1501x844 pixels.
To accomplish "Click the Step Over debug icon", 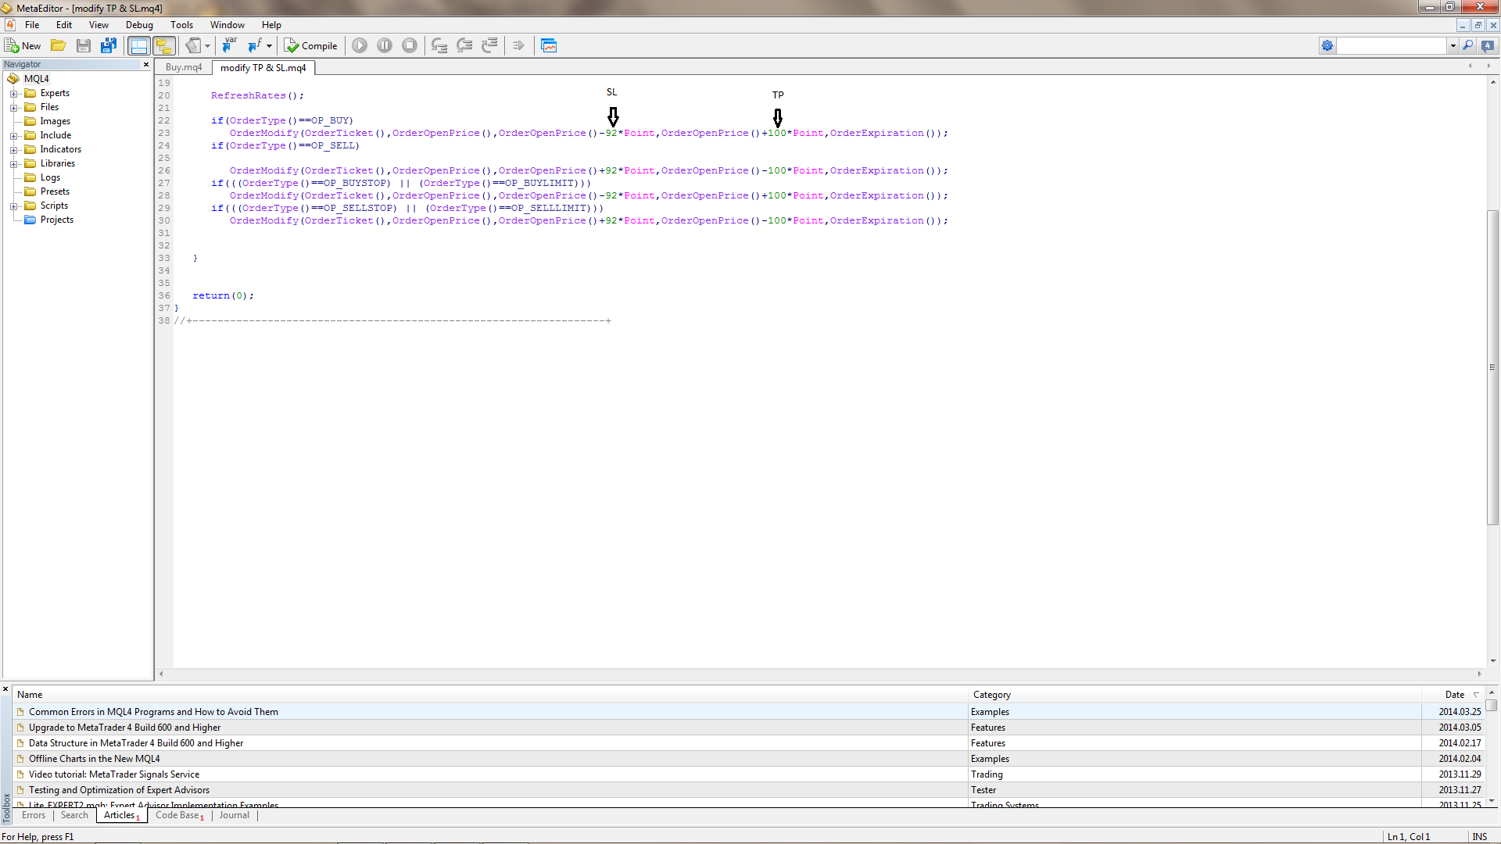I will [x=464, y=46].
